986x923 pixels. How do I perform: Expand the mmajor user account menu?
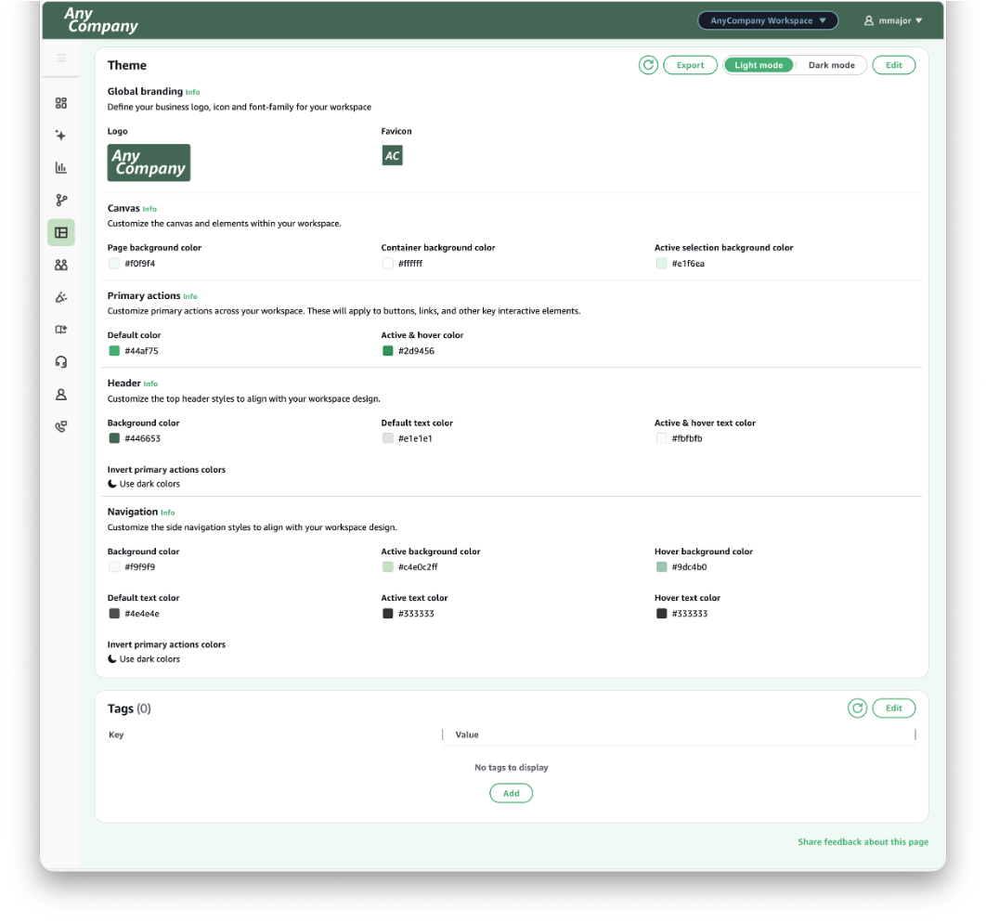tap(893, 19)
